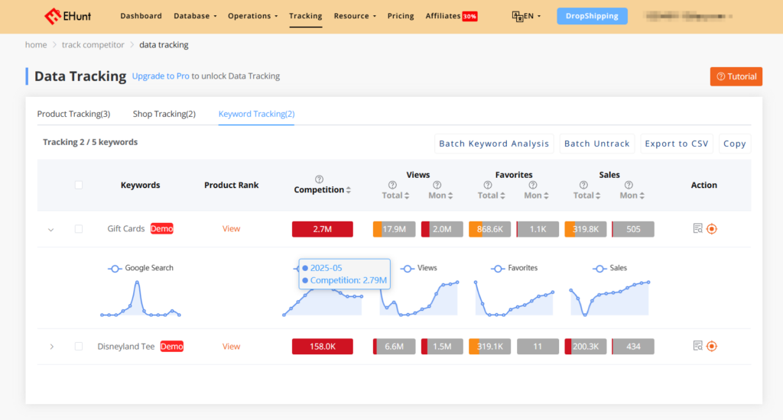Sort by Views Mon arrows
This screenshot has width=783, height=420.
click(450, 195)
